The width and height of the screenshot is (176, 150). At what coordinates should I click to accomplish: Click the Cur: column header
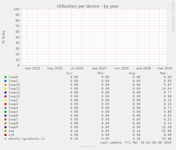tap(70, 73)
